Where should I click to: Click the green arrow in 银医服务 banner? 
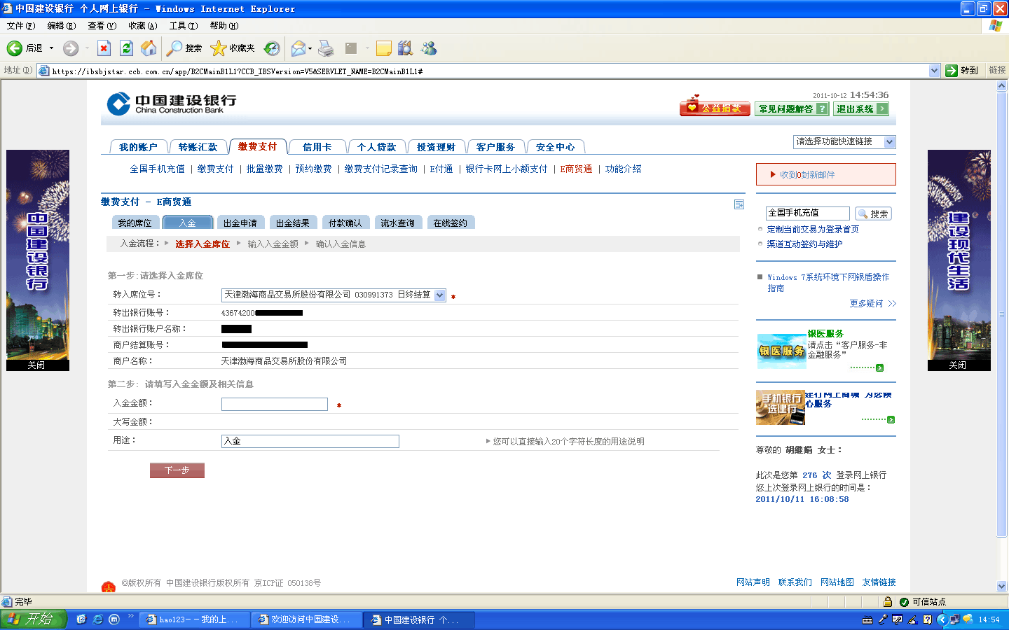(x=880, y=368)
